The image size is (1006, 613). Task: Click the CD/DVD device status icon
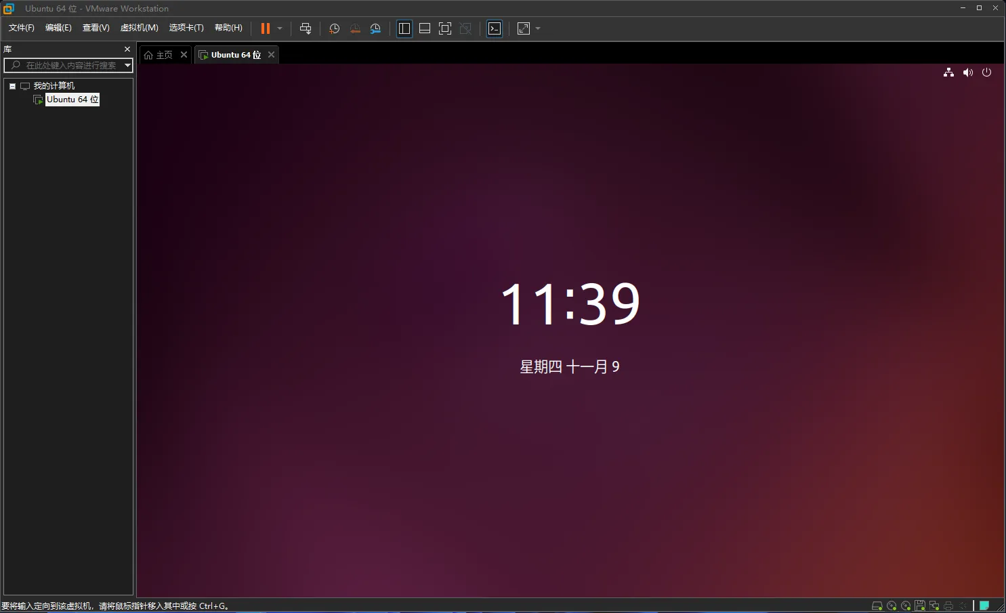[892, 606]
